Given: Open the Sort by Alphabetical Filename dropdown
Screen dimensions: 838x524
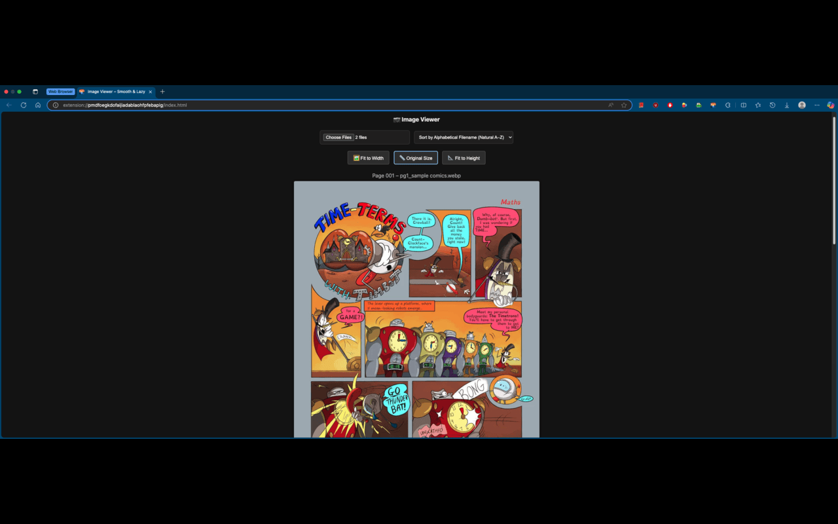Looking at the screenshot, I should coord(464,138).
